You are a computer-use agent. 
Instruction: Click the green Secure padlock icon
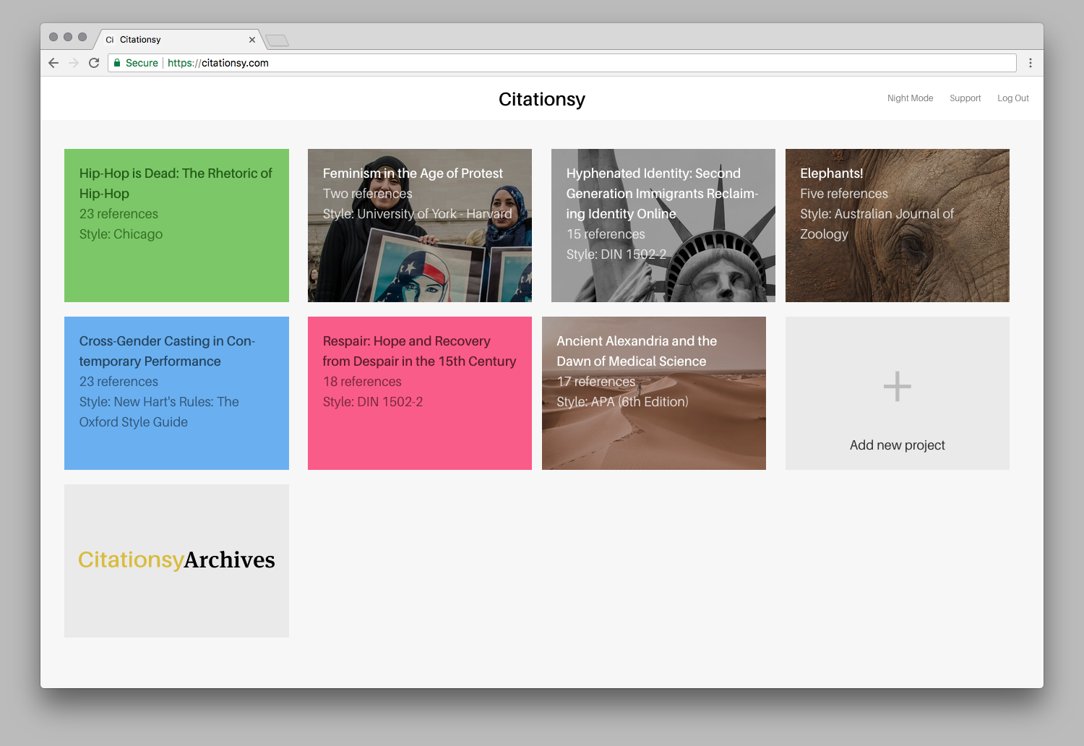point(117,63)
